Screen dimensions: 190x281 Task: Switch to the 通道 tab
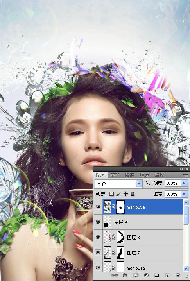click(x=144, y=175)
